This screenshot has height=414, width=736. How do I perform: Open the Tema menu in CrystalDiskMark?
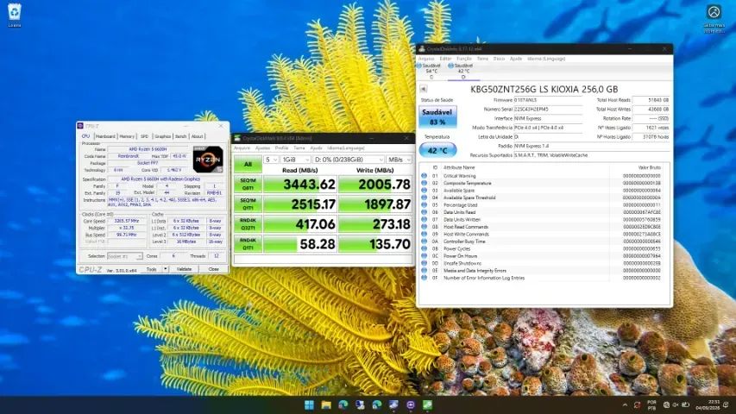(299, 147)
